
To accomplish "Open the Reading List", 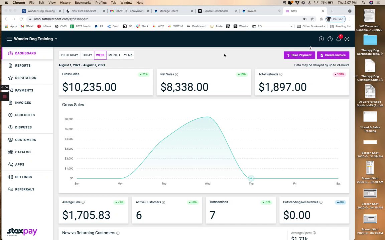I will tap(341, 26).
